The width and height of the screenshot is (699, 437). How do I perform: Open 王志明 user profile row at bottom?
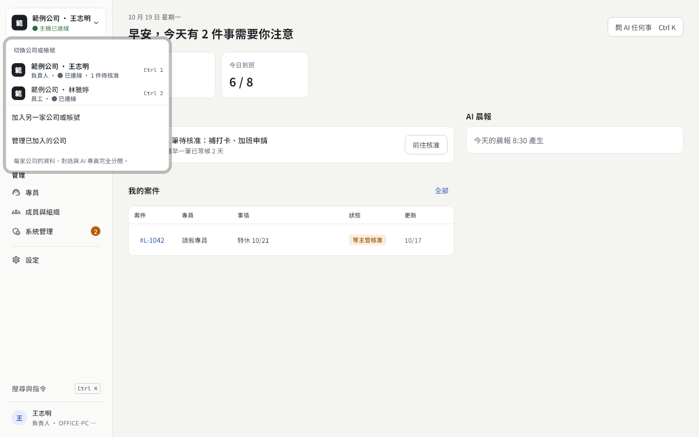coord(56,418)
